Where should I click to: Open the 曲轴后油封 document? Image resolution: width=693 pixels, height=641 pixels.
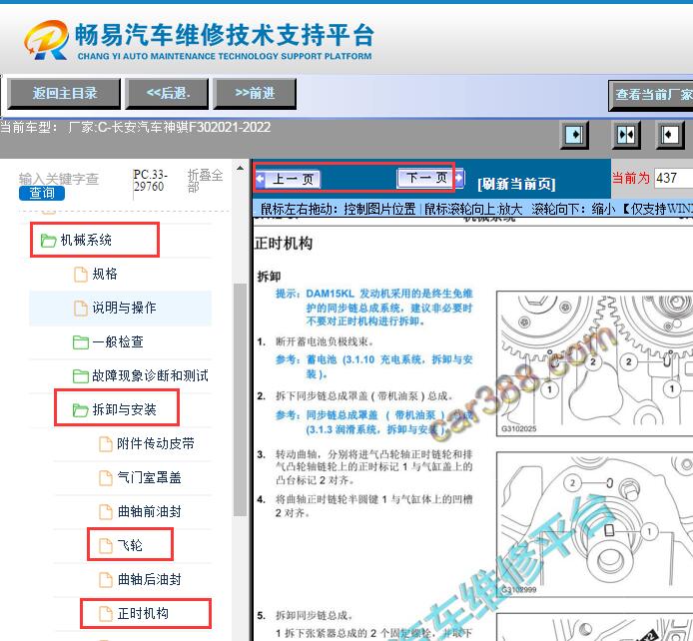tap(150, 579)
